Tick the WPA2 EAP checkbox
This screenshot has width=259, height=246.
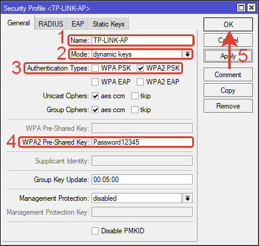tap(140, 82)
